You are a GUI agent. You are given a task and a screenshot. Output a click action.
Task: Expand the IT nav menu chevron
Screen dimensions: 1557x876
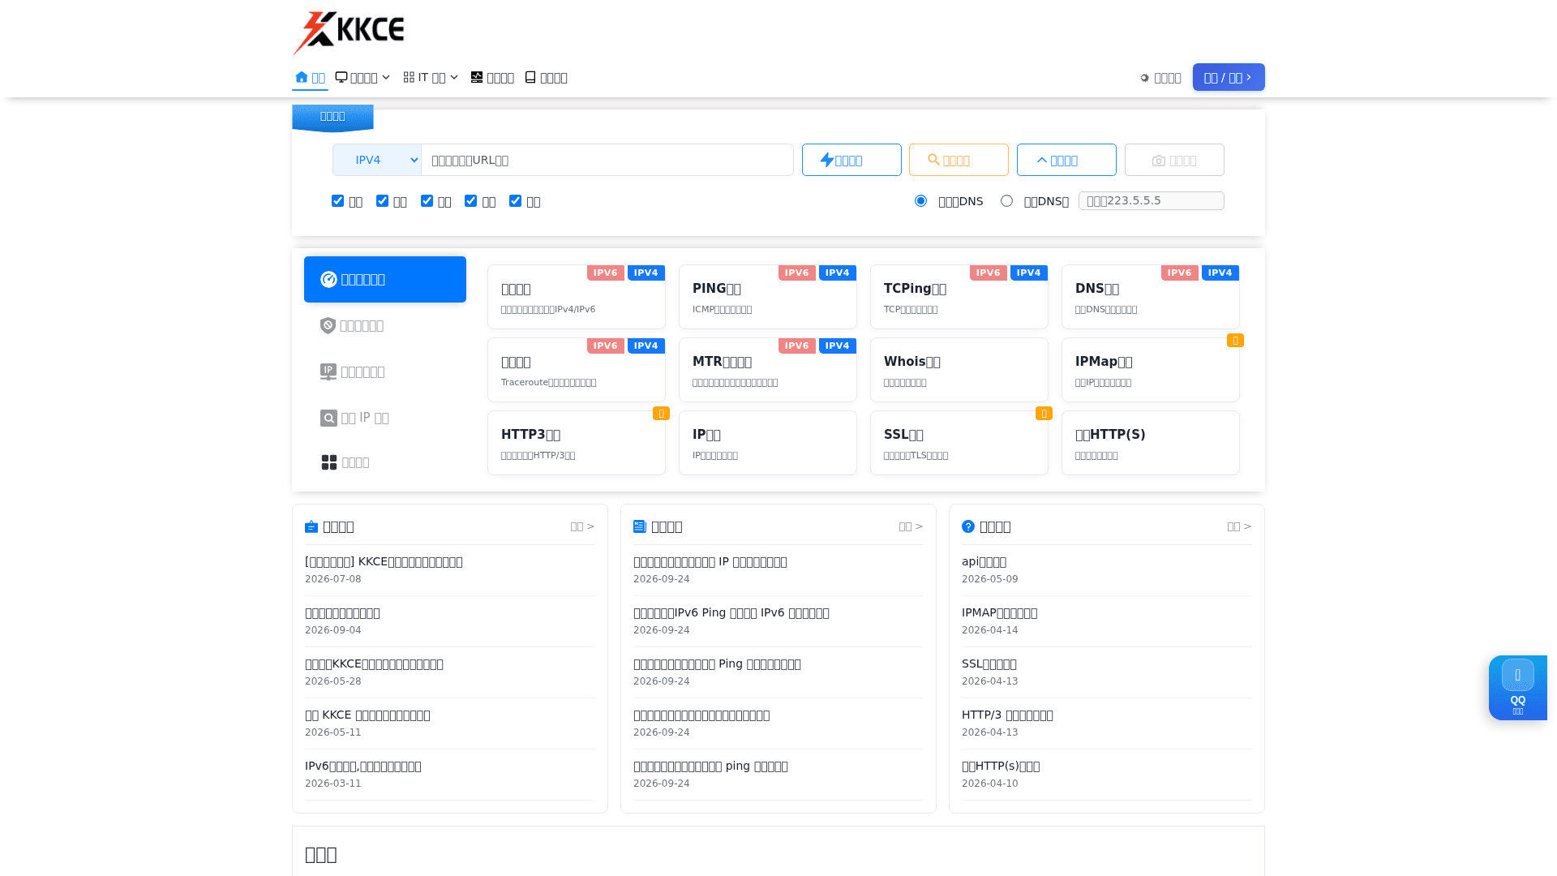pyautogui.click(x=454, y=77)
